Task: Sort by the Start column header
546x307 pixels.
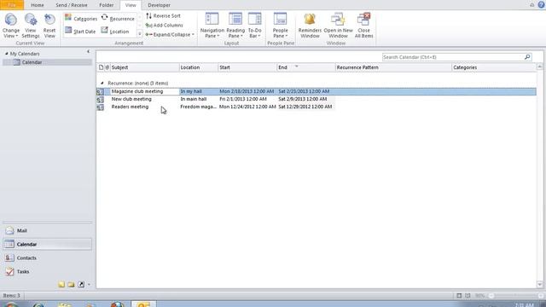Action: [247, 67]
